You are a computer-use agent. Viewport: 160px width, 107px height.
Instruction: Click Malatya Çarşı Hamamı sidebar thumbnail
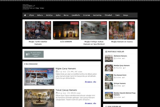click(x=109, y=68)
